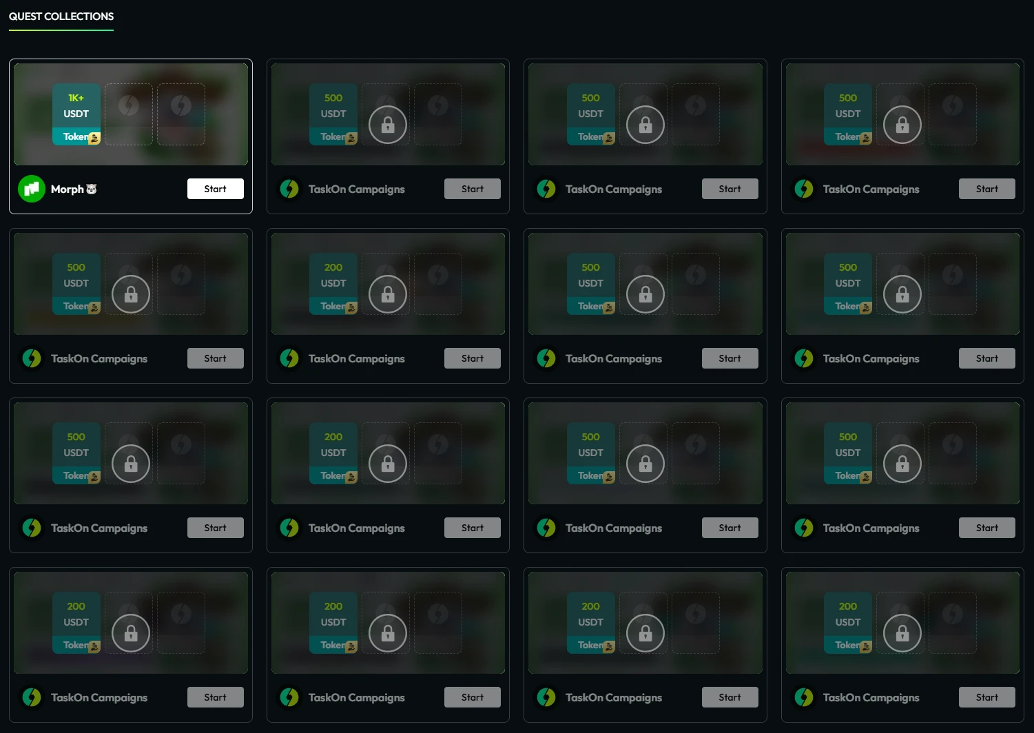The height and width of the screenshot is (733, 1034).
Task: Click the Morph project name link
Action: click(x=68, y=189)
